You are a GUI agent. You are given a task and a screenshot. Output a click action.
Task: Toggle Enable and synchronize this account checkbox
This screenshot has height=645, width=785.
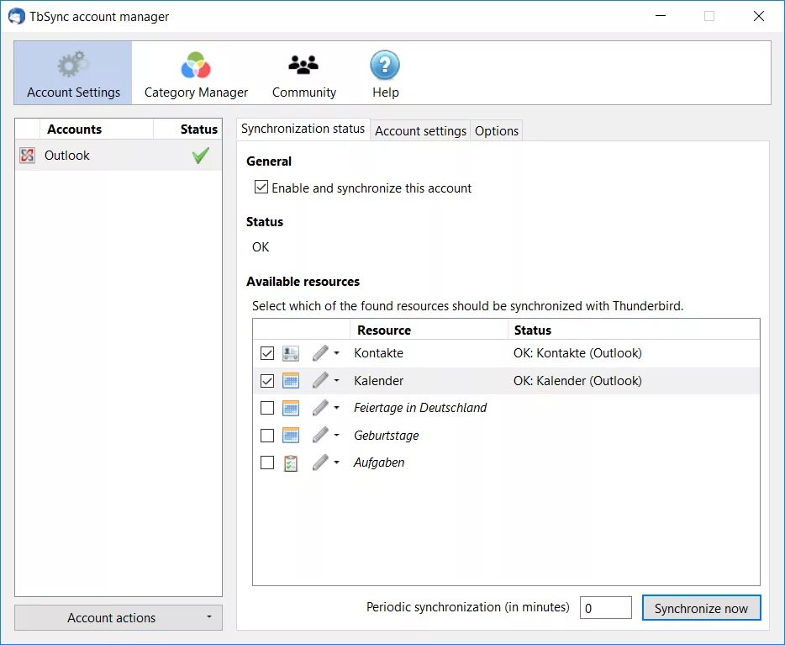coord(261,188)
